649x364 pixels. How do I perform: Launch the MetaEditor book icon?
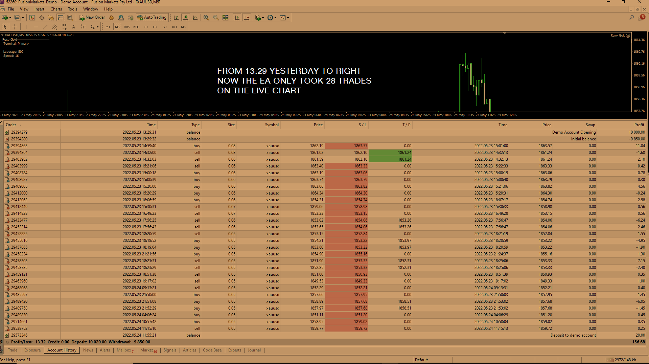coord(112,18)
